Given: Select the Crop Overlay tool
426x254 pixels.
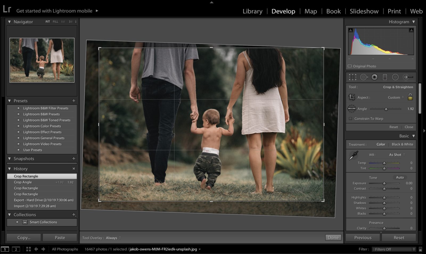Looking at the screenshot, I should pos(353,77).
